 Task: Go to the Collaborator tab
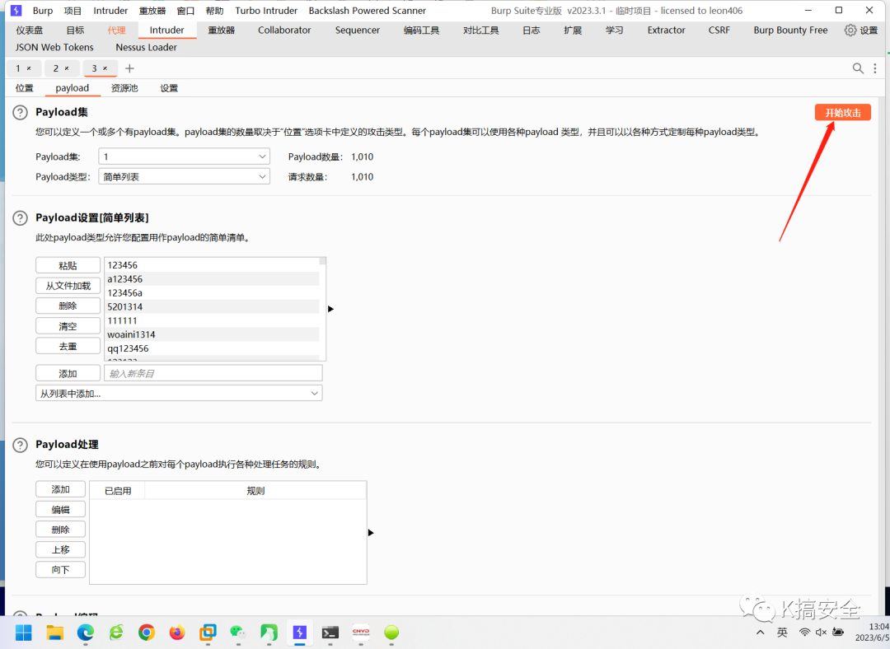[284, 30]
